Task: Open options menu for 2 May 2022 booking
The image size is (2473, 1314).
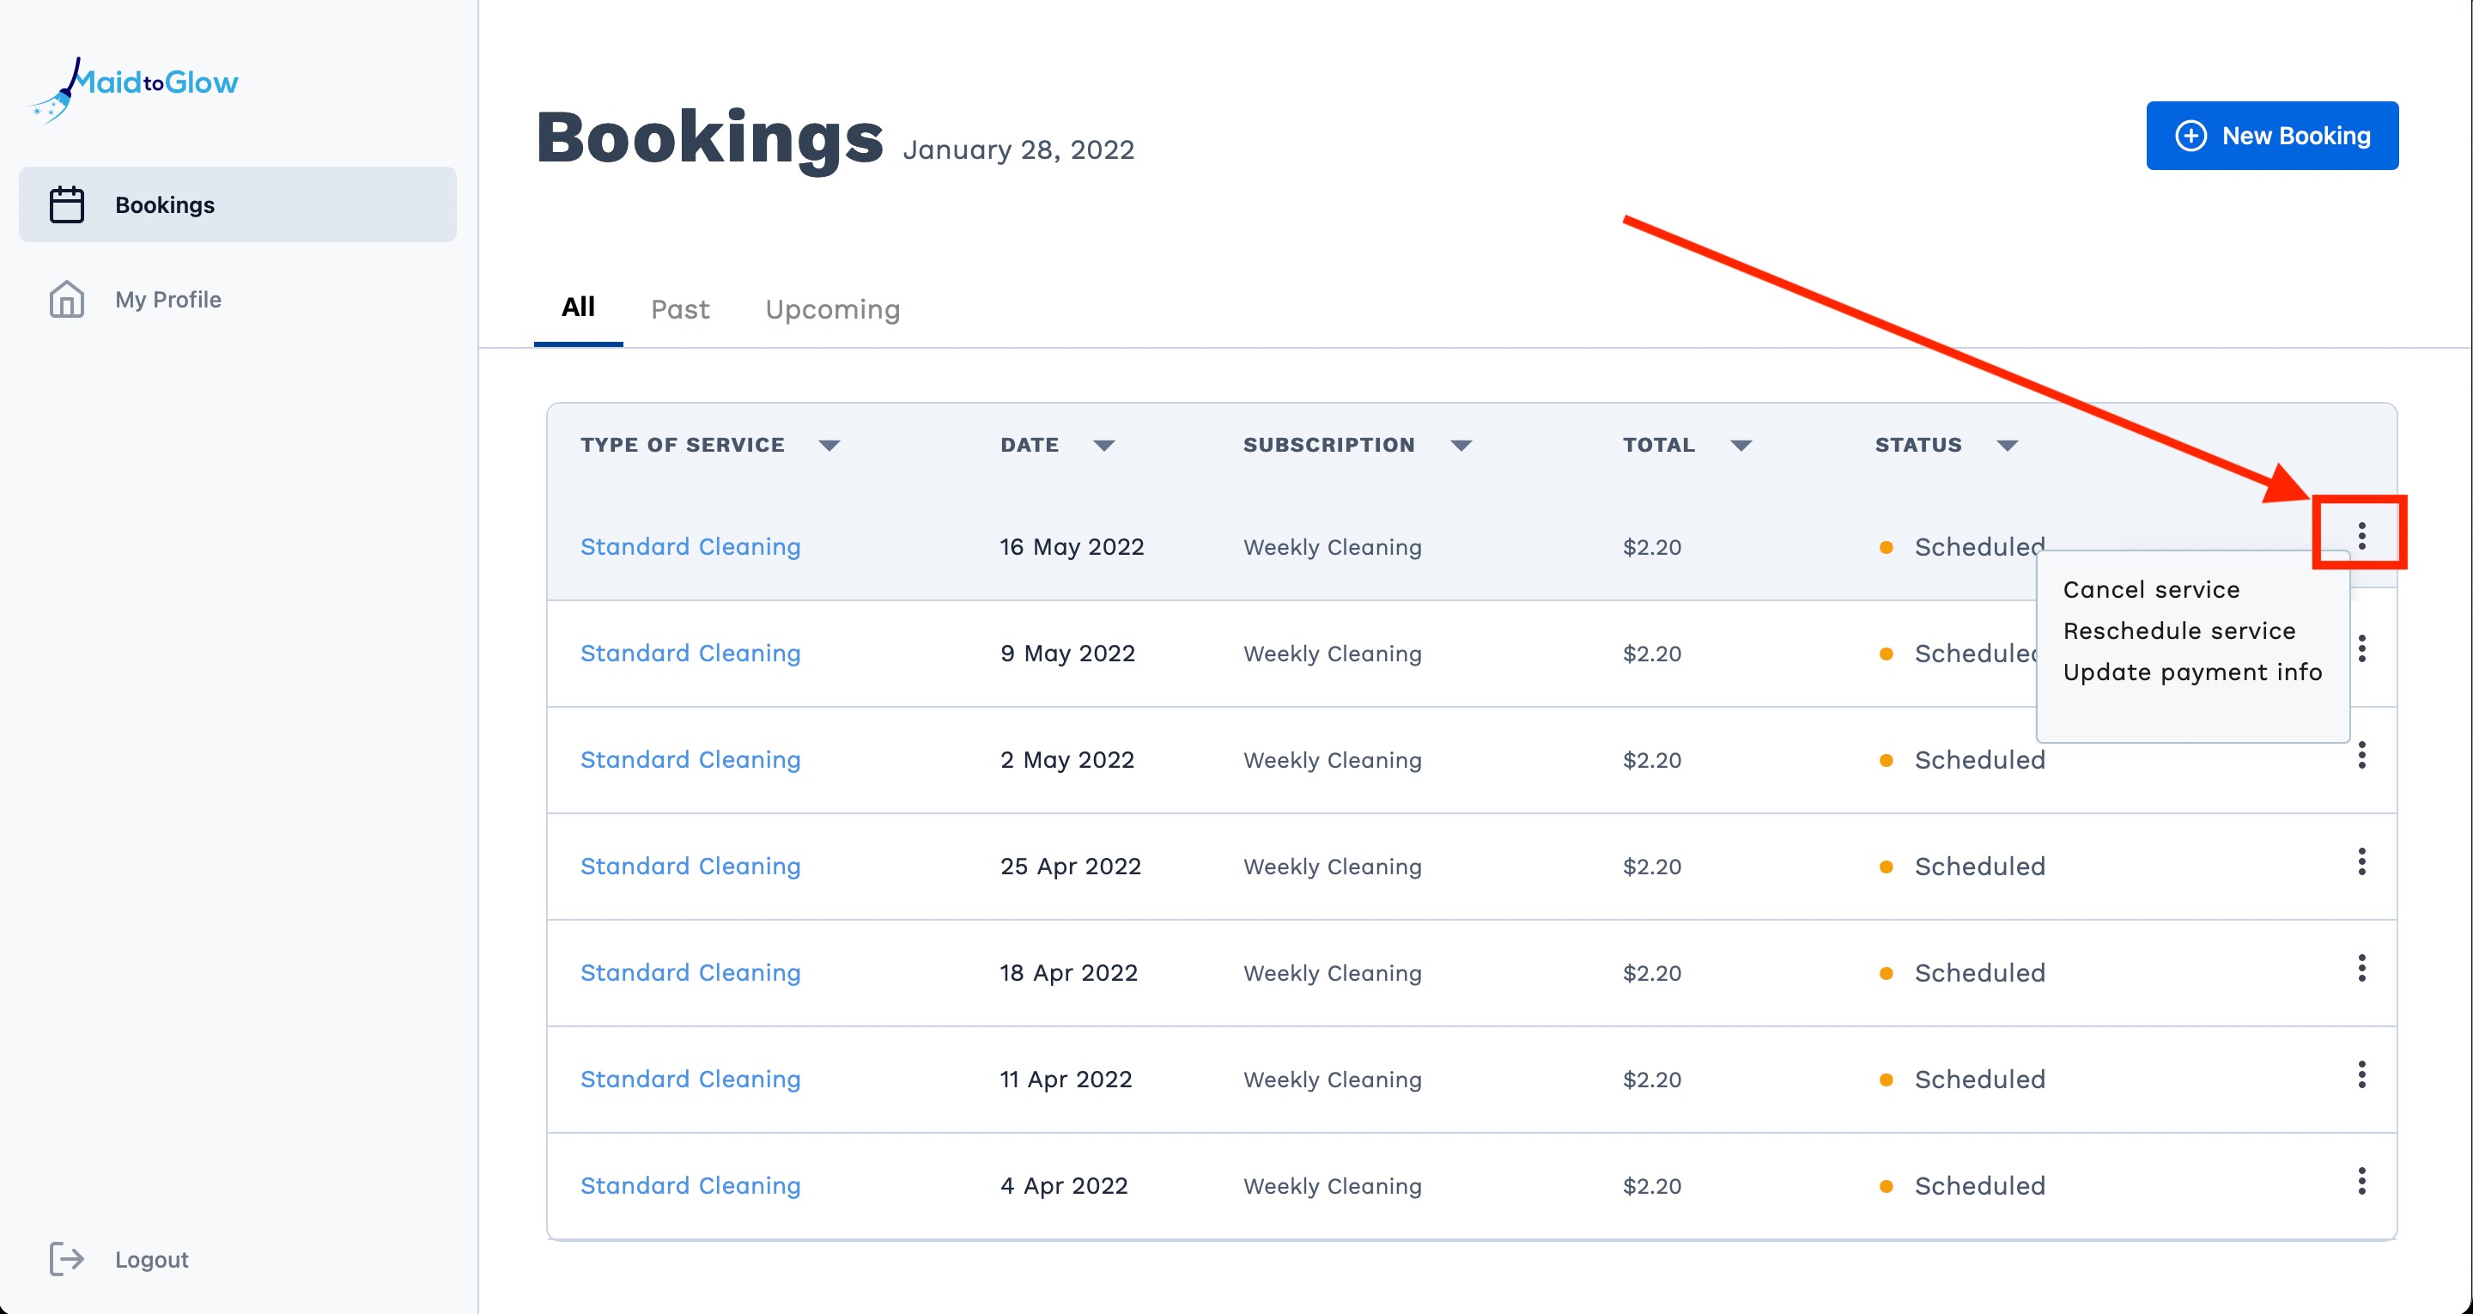Action: pos(2361,755)
